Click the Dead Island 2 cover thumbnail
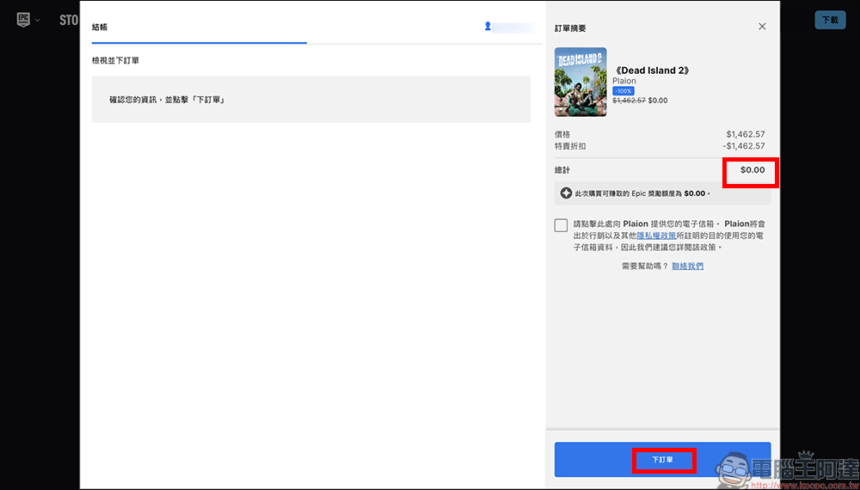The height and width of the screenshot is (490, 860). [x=580, y=82]
